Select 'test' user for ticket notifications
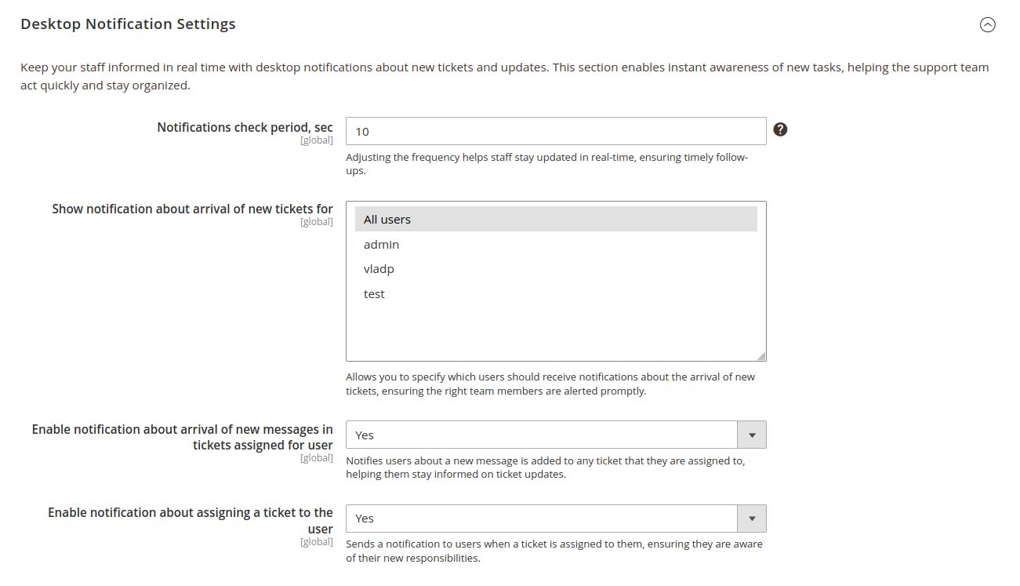The image size is (1020, 586). point(373,293)
